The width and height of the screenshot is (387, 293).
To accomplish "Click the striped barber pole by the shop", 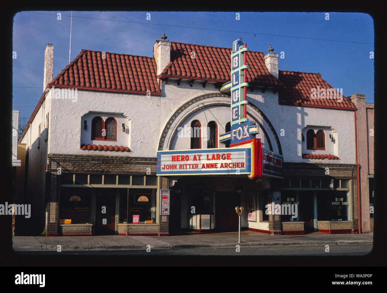I will point(332,184).
